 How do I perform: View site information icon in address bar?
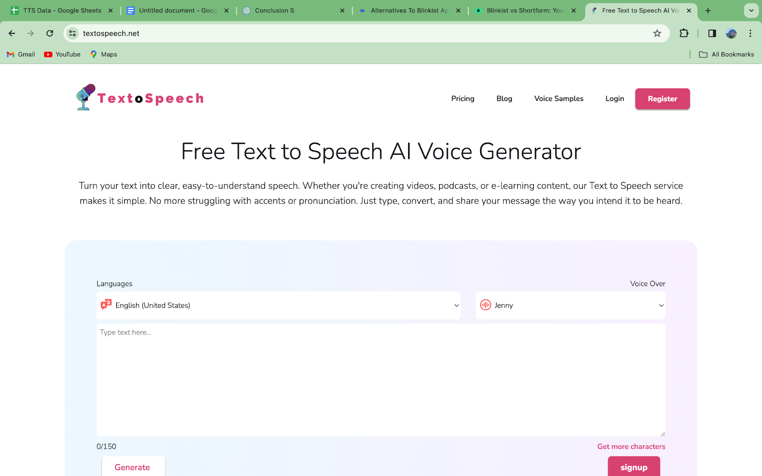click(x=72, y=33)
